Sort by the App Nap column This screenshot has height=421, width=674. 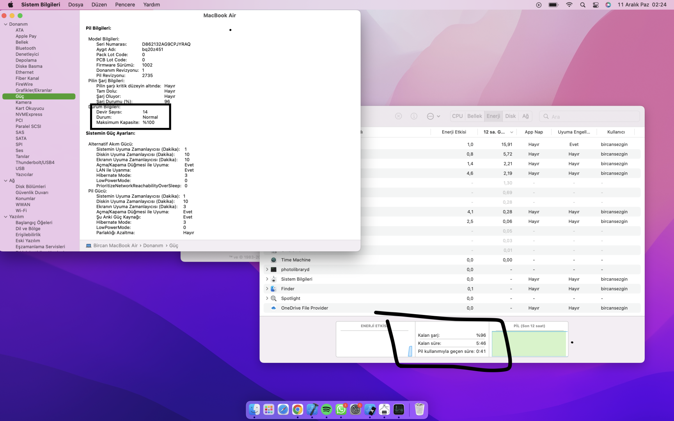[534, 132]
